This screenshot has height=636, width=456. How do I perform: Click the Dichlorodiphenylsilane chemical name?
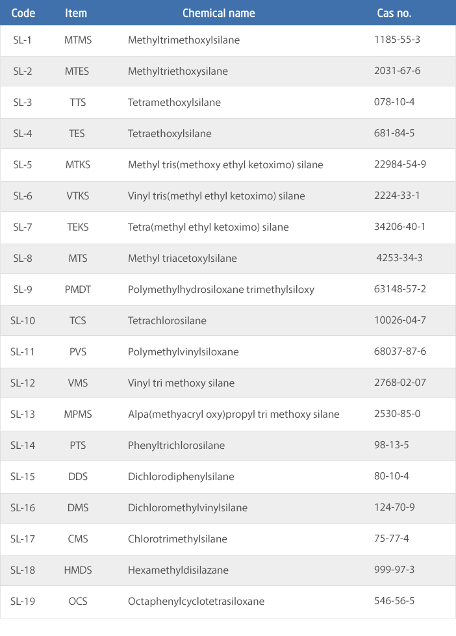coord(181,477)
